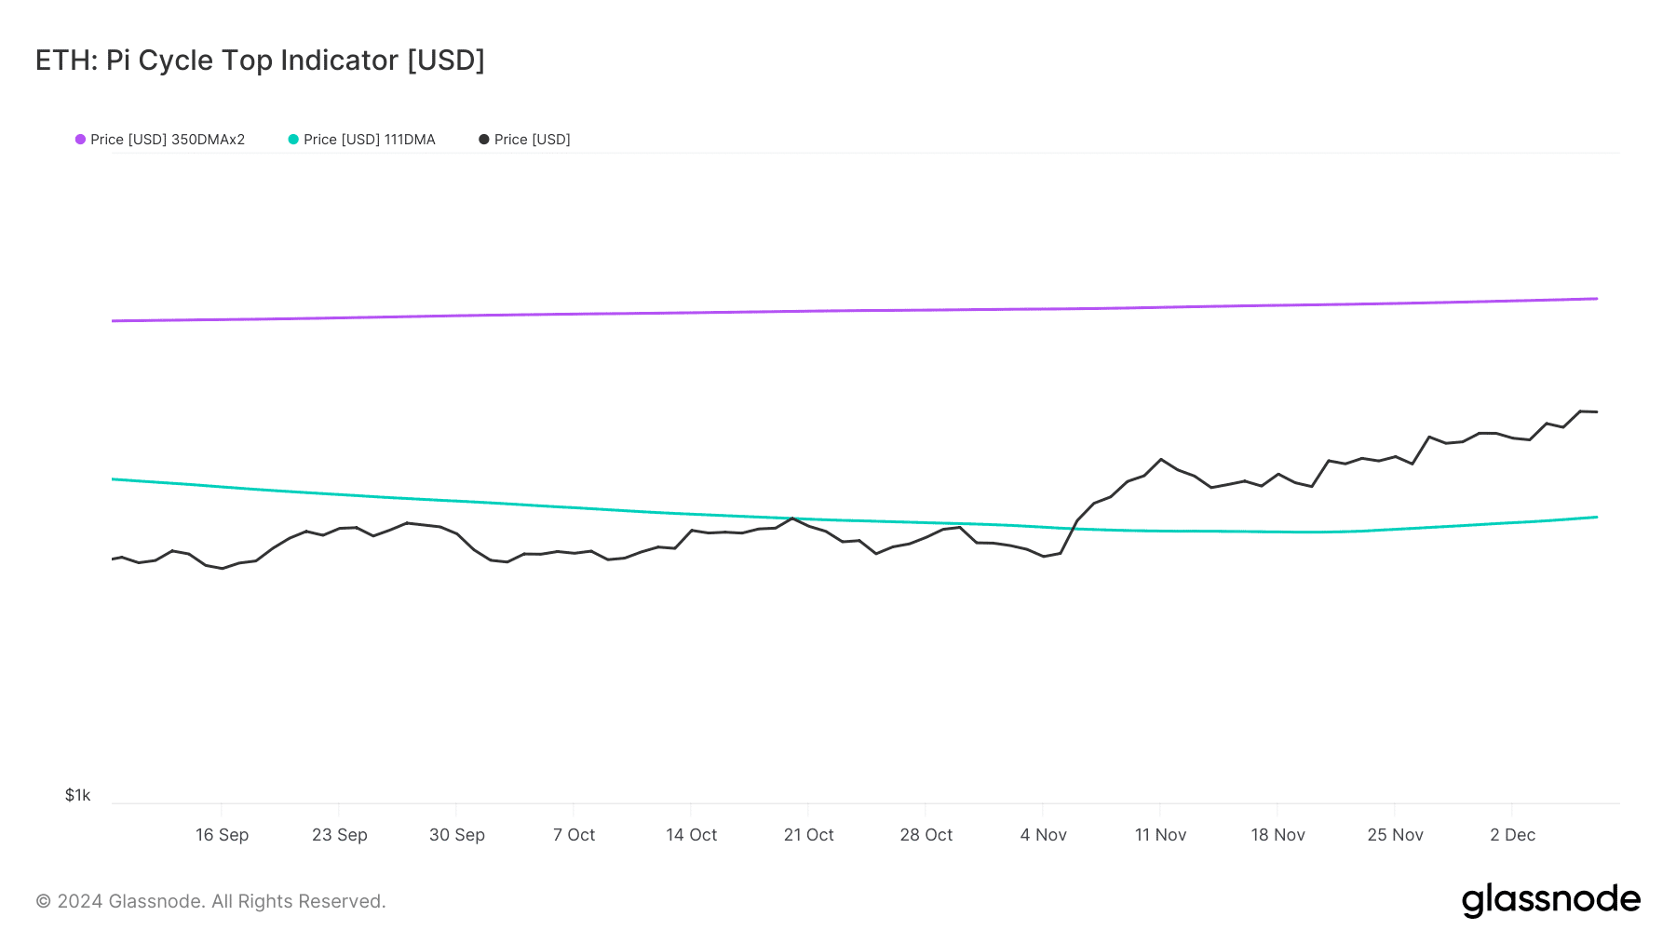The image size is (1676, 943).
Task: Select the 4 Nov axis label
Action: click(x=1043, y=835)
